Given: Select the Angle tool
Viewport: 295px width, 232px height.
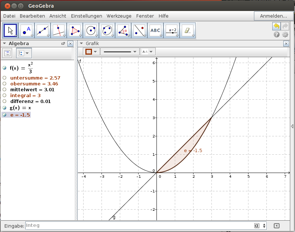Looking at the screenshot, I should click(123, 30).
